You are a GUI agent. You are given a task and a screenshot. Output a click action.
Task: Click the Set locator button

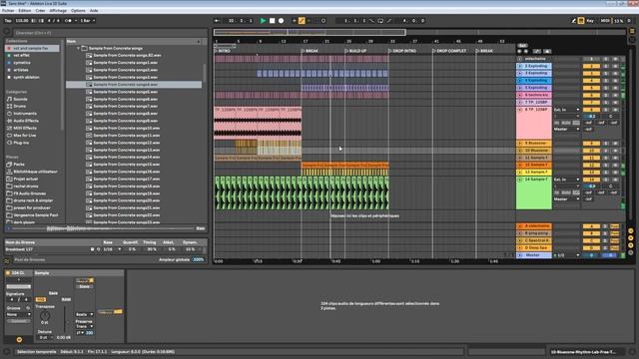point(522,46)
